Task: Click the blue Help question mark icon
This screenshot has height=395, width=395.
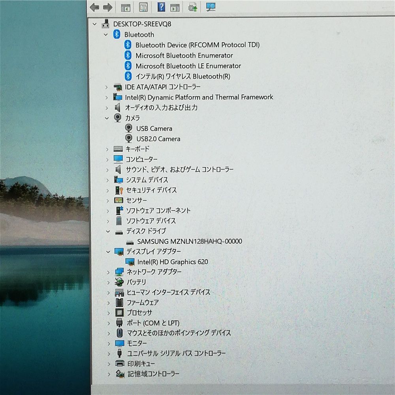Action: pos(161,7)
